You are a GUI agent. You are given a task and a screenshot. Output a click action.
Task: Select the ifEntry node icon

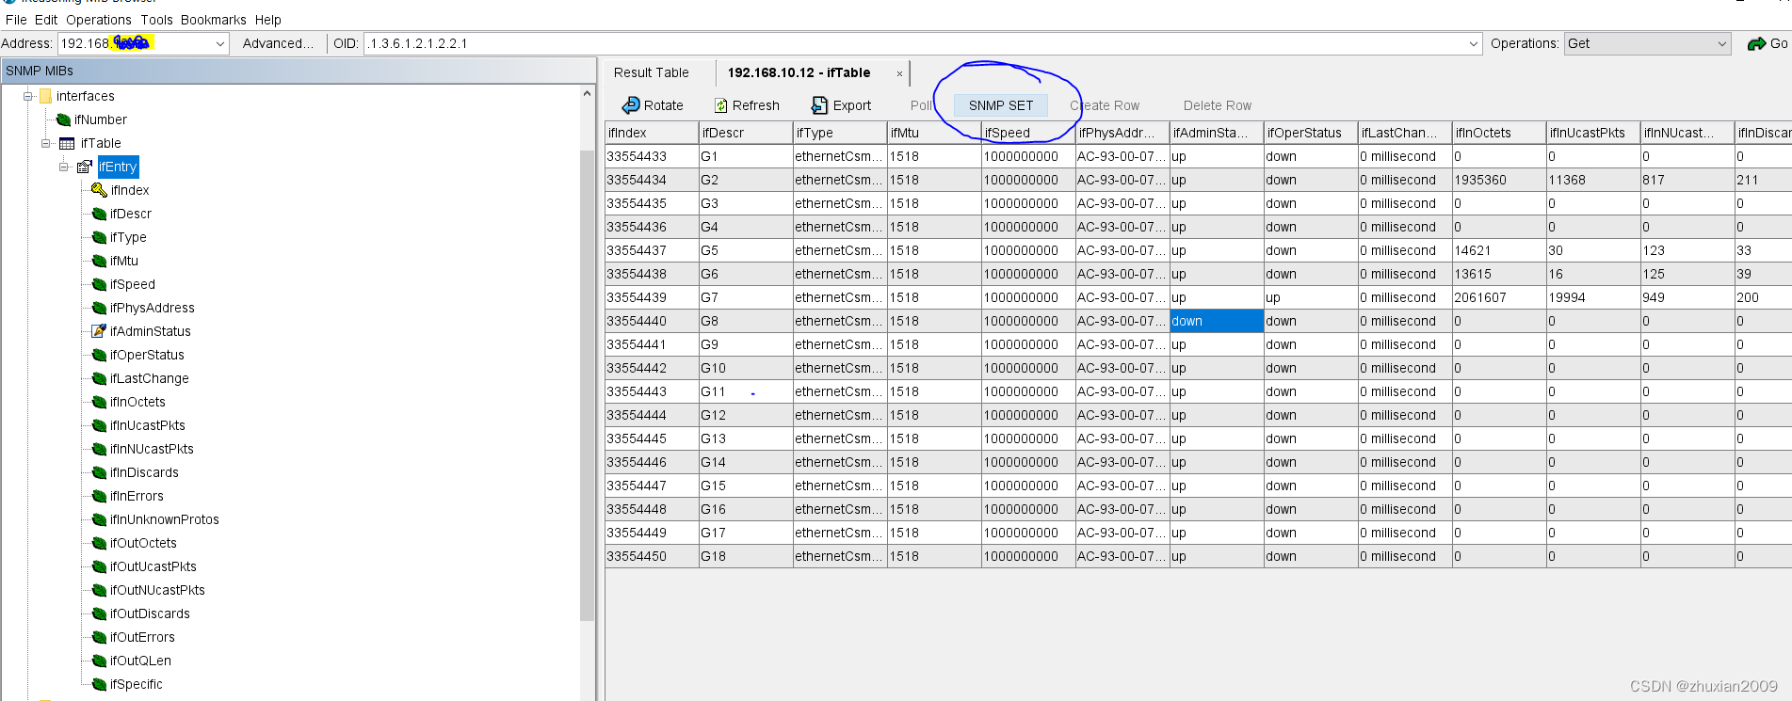click(85, 167)
